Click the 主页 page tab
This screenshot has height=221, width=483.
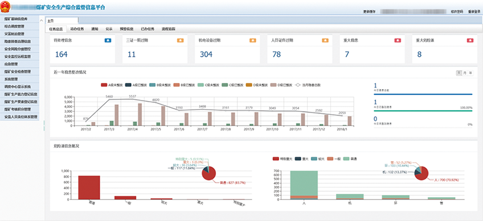coord(62,20)
